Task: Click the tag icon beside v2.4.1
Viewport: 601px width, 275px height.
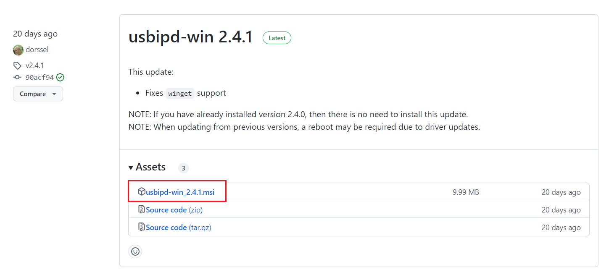Action: (x=17, y=65)
